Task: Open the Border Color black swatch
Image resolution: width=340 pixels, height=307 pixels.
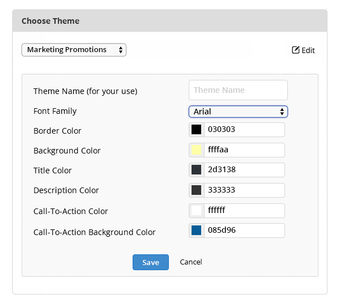Action: tap(196, 130)
